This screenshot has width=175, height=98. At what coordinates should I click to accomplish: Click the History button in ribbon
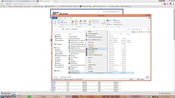(x=109, y=24)
